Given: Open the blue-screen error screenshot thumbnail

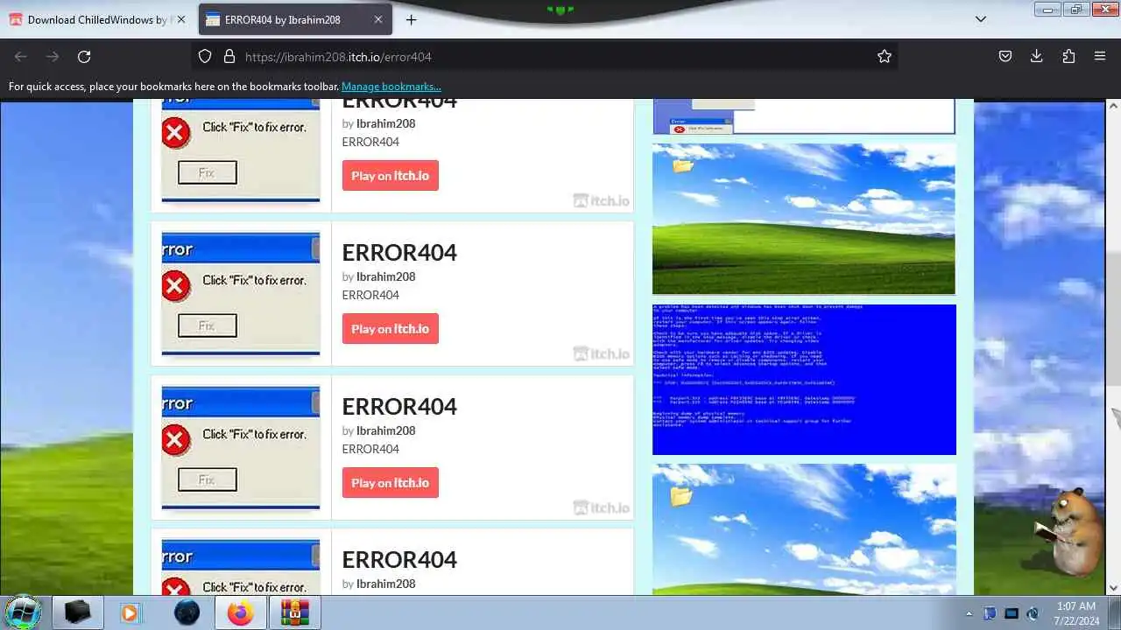Looking at the screenshot, I should click(804, 380).
